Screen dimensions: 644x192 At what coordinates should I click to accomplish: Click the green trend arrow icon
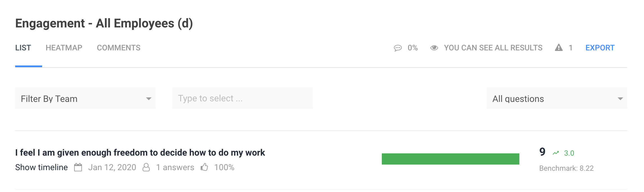pyautogui.click(x=556, y=153)
